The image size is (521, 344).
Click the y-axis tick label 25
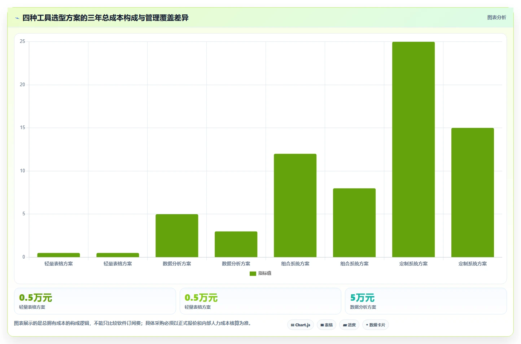click(x=22, y=41)
